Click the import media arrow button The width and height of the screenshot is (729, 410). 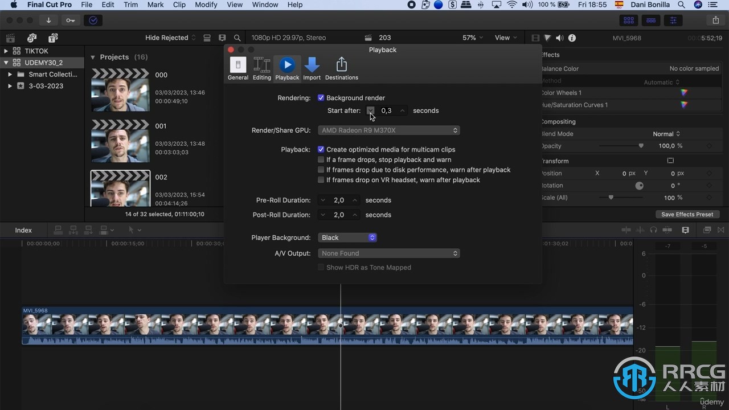coord(48,20)
